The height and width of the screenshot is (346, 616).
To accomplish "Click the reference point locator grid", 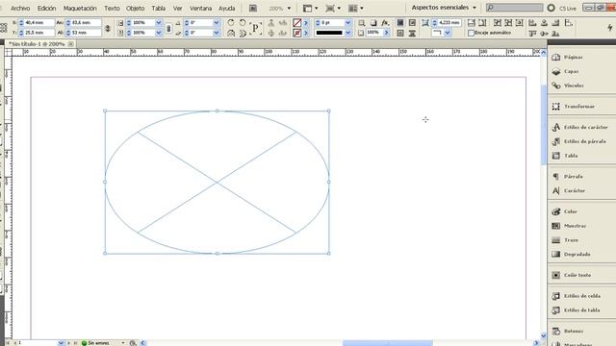I will (4, 28).
